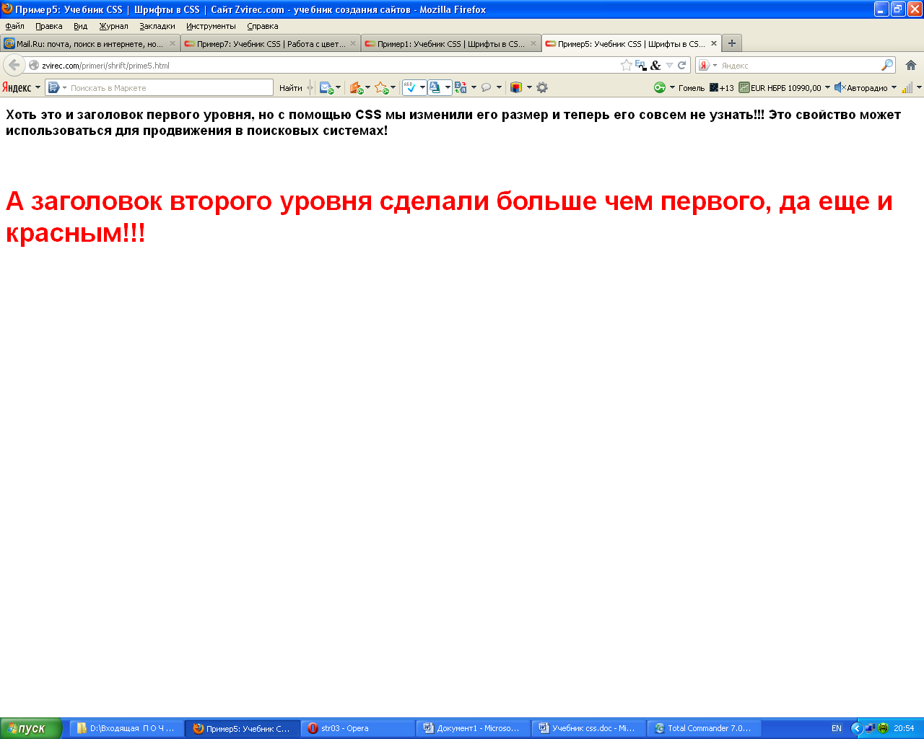Screen dimensions: 924x739
Task: Expand hidden tray icons arrow
Action: (x=856, y=728)
